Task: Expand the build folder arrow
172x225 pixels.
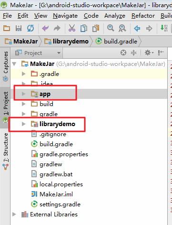Action: coord(24,104)
